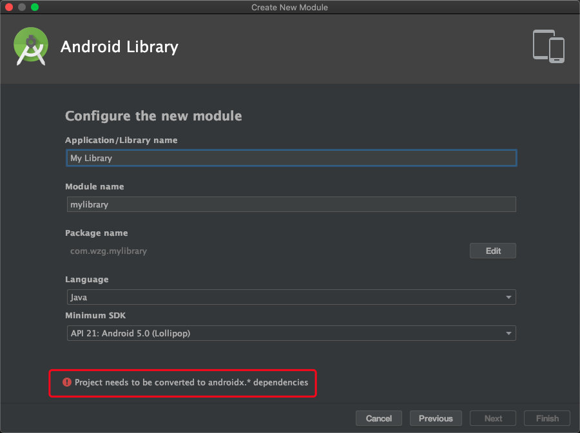Screen dimensions: 580x433
Task: Click the Application/Library name field
Action: (x=291, y=158)
